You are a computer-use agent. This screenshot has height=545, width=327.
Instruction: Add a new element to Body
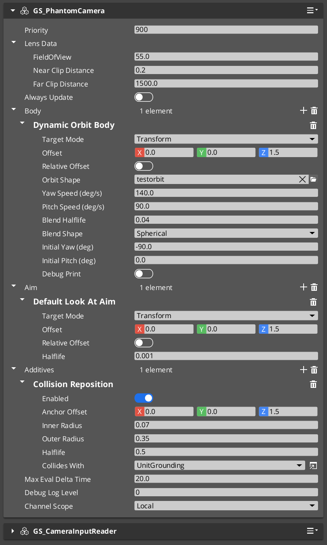click(x=304, y=111)
